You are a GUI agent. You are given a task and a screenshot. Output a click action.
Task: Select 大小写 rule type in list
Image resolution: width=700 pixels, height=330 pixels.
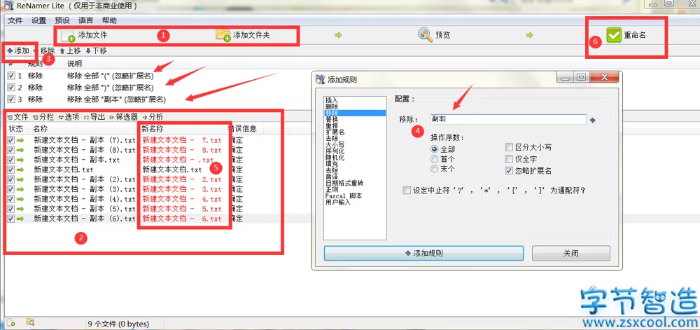pyautogui.click(x=356, y=145)
